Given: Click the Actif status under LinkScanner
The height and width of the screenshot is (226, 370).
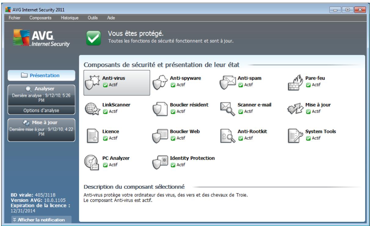Looking at the screenshot, I should click(110, 111).
